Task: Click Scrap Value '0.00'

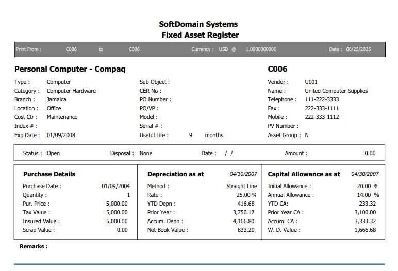Action: [122, 230]
